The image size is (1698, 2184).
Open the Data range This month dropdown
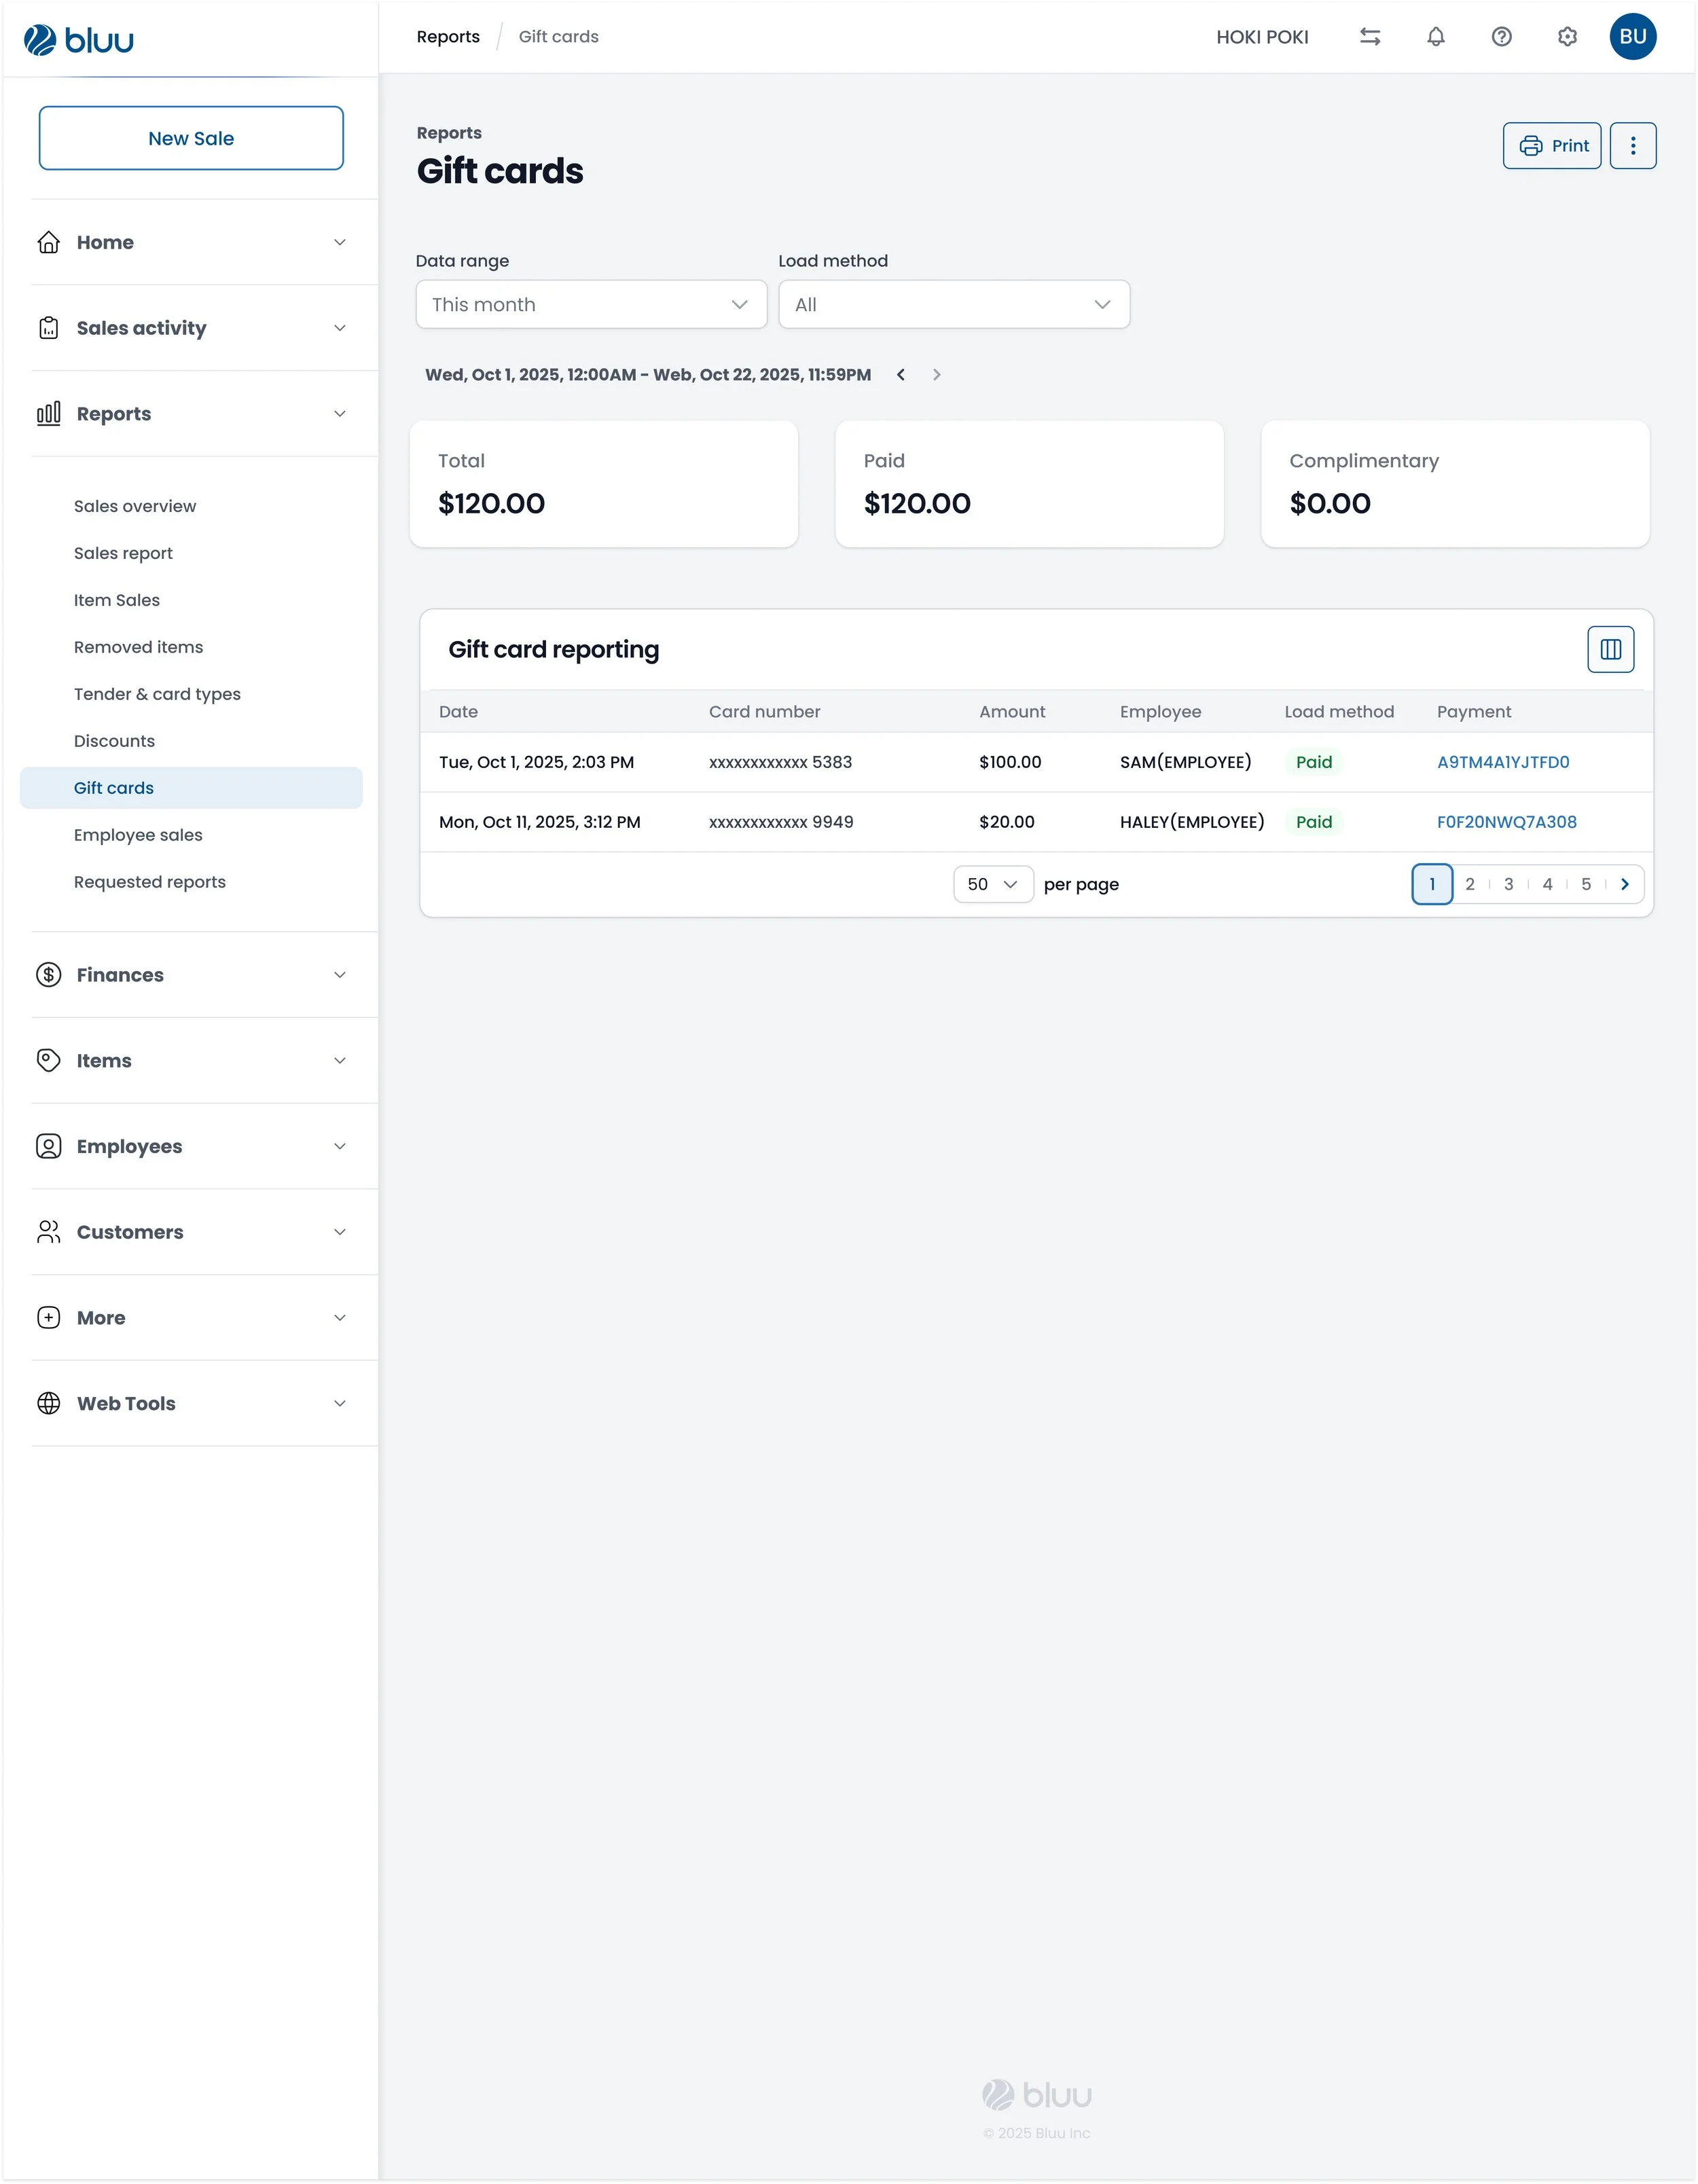coord(591,305)
